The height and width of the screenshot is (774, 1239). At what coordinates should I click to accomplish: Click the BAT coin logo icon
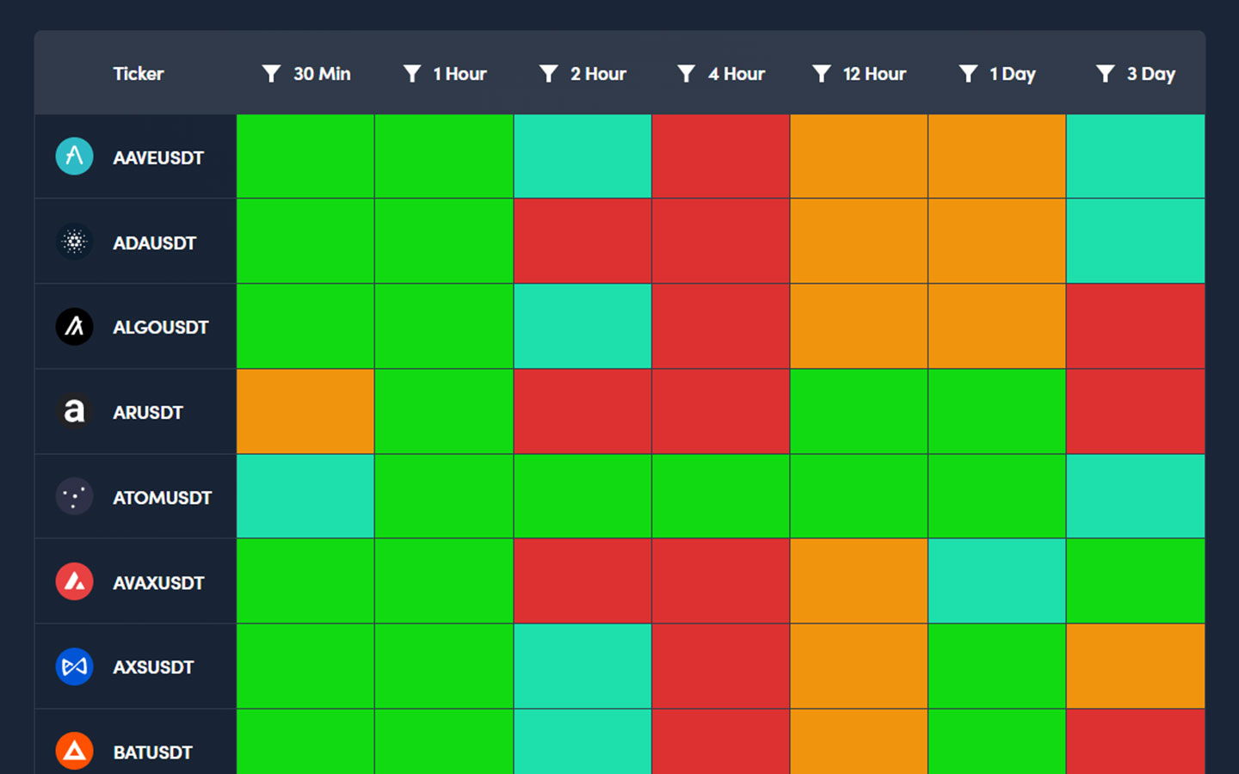click(x=75, y=751)
